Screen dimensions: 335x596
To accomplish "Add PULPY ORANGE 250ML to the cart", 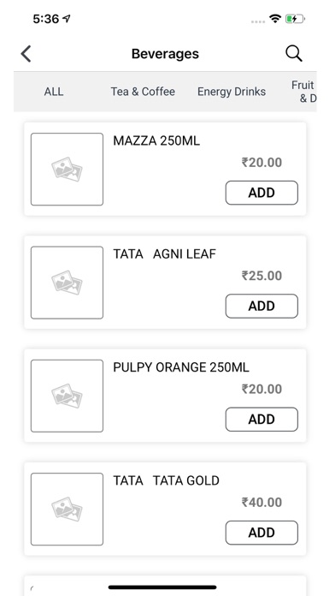I will (262, 420).
